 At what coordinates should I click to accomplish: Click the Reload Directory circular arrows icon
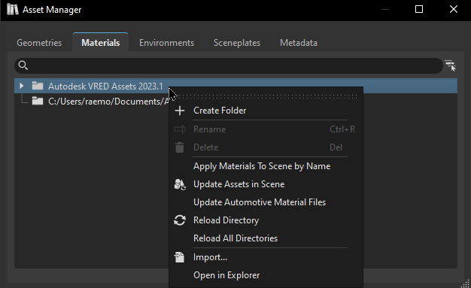tap(180, 220)
